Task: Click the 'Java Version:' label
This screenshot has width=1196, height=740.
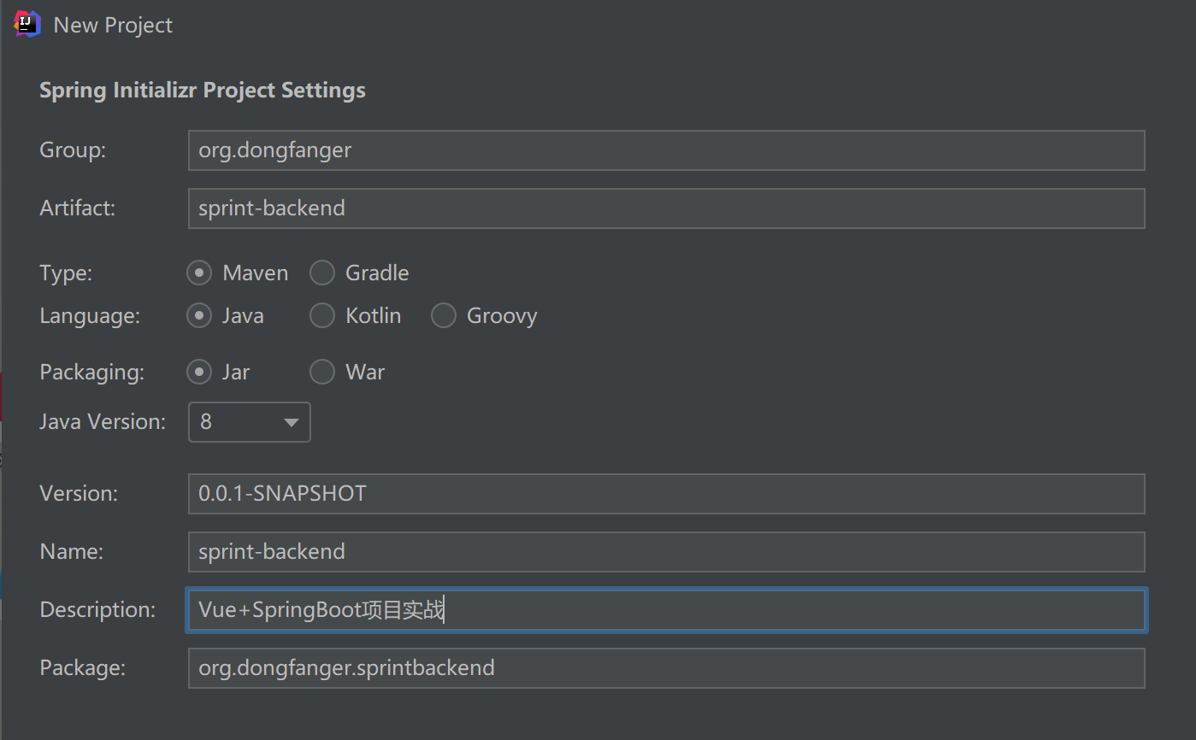Action: pyautogui.click(x=103, y=422)
